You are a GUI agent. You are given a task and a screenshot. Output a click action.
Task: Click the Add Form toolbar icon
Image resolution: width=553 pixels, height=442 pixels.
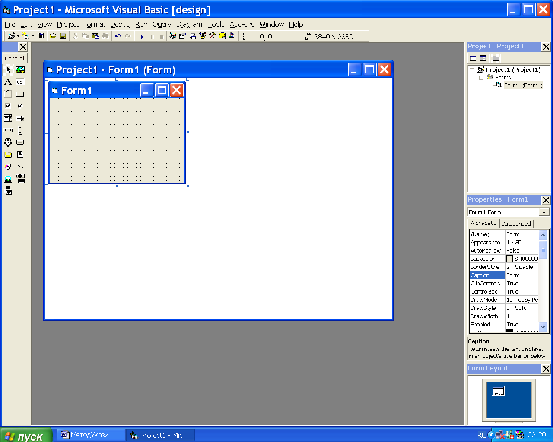coord(26,36)
